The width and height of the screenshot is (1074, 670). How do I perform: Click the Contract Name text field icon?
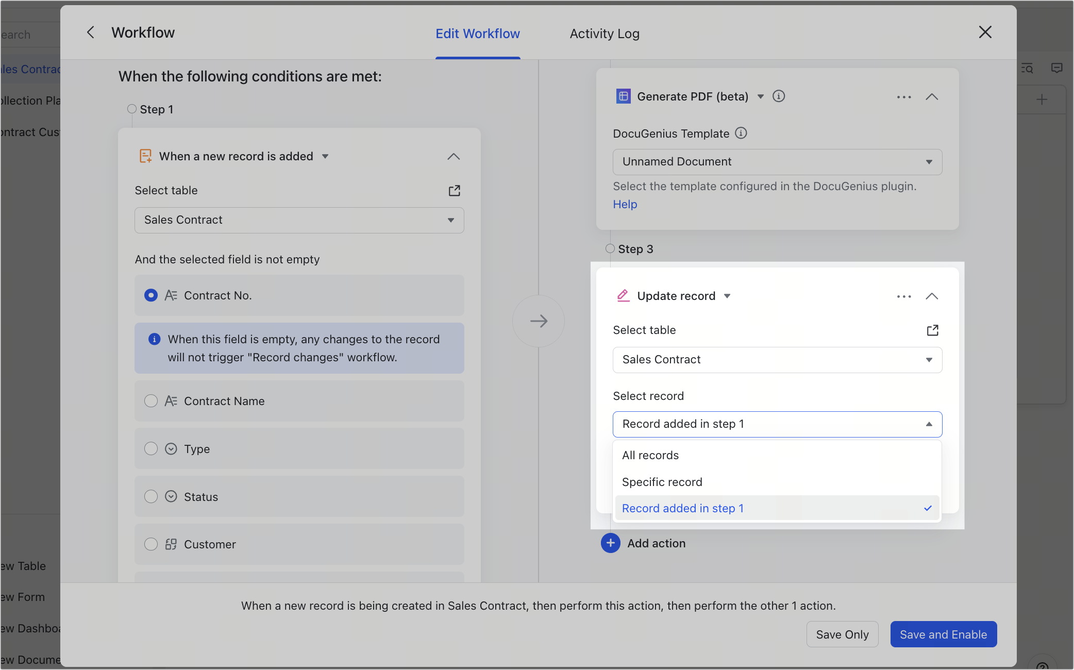171,401
